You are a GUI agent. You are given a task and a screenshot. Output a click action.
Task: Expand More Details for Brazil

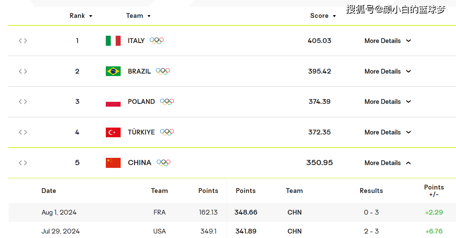[x=388, y=71]
